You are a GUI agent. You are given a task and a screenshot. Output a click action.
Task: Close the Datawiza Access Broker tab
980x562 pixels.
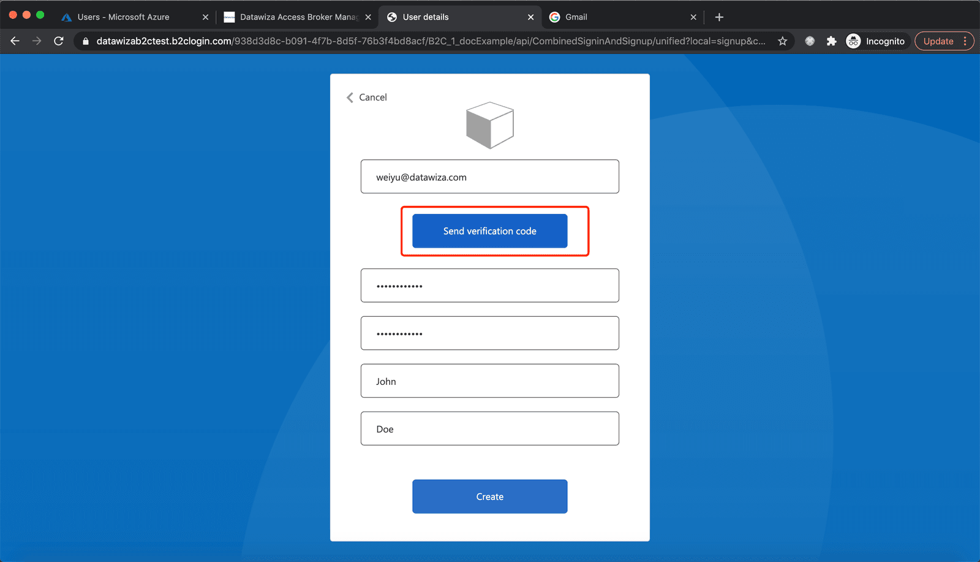pos(368,17)
